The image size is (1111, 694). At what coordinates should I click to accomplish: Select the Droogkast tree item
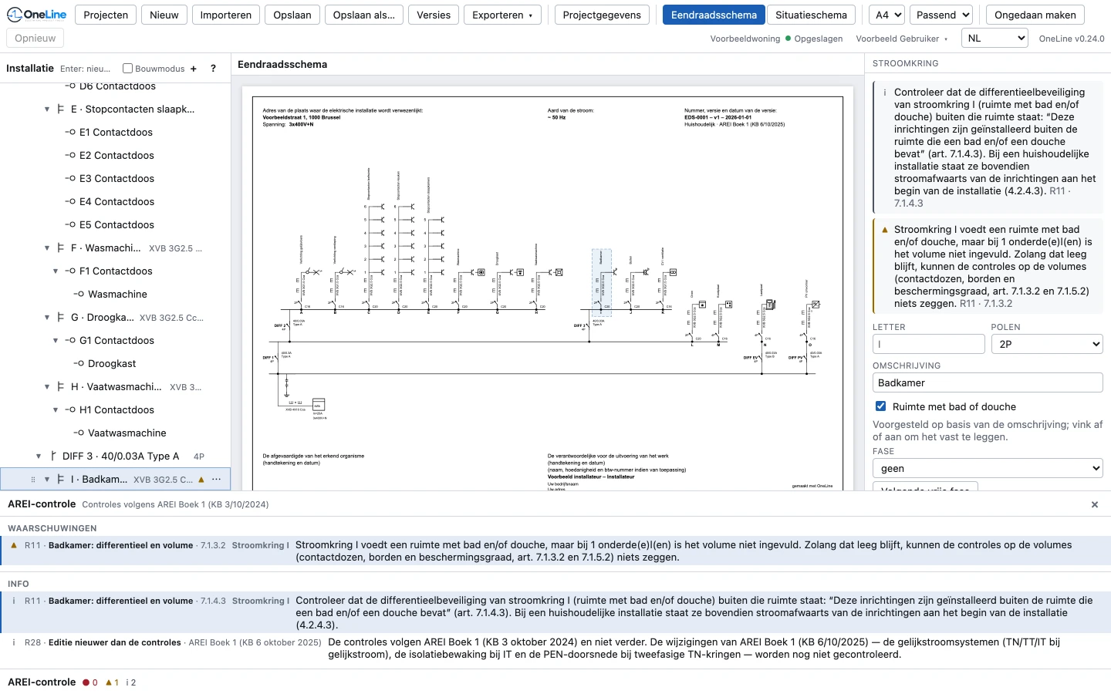click(x=116, y=364)
